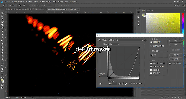Select the Hand tool
The image size is (186, 99).
point(2,69)
